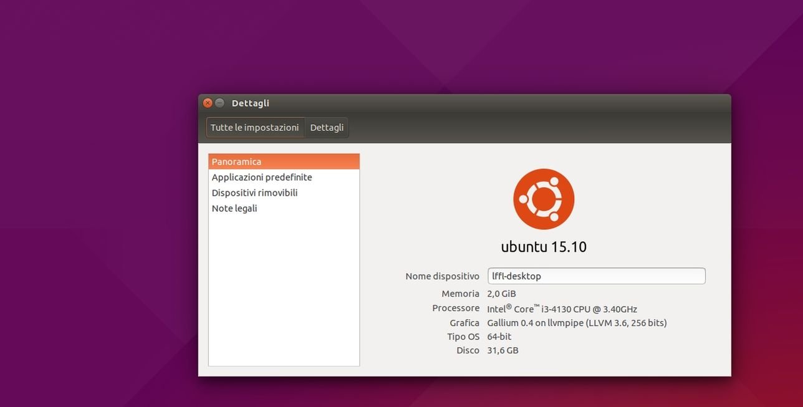Click the Dettagli toolbar button
This screenshot has height=407, width=803.
pyautogui.click(x=327, y=127)
